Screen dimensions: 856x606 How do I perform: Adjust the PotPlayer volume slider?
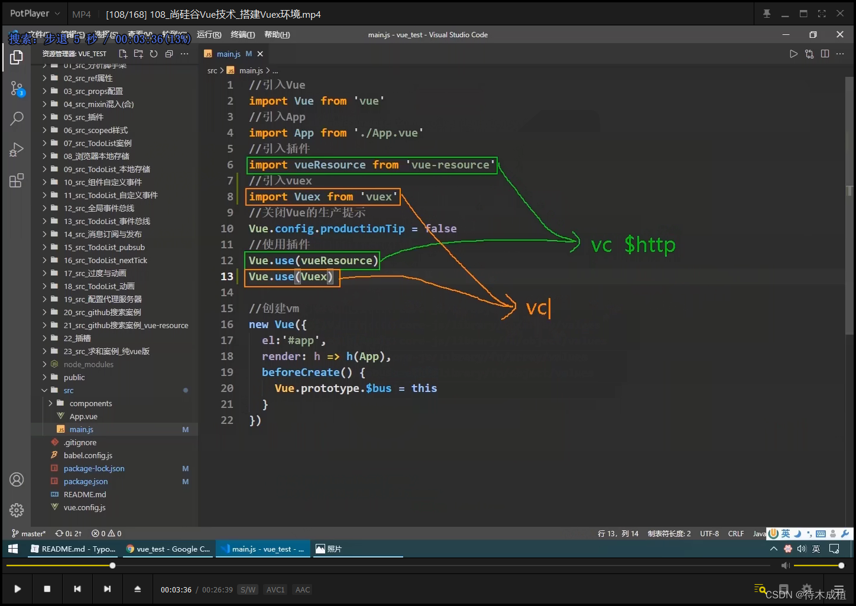pyautogui.click(x=819, y=566)
